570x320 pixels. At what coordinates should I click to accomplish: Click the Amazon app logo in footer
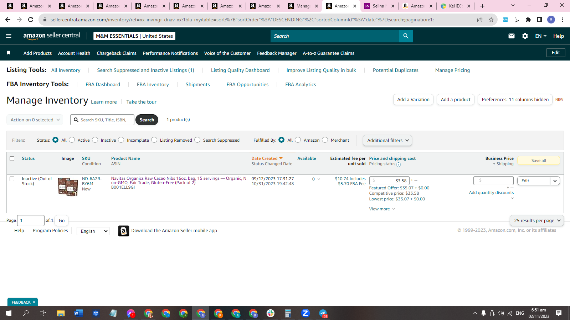(x=123, y=231)
